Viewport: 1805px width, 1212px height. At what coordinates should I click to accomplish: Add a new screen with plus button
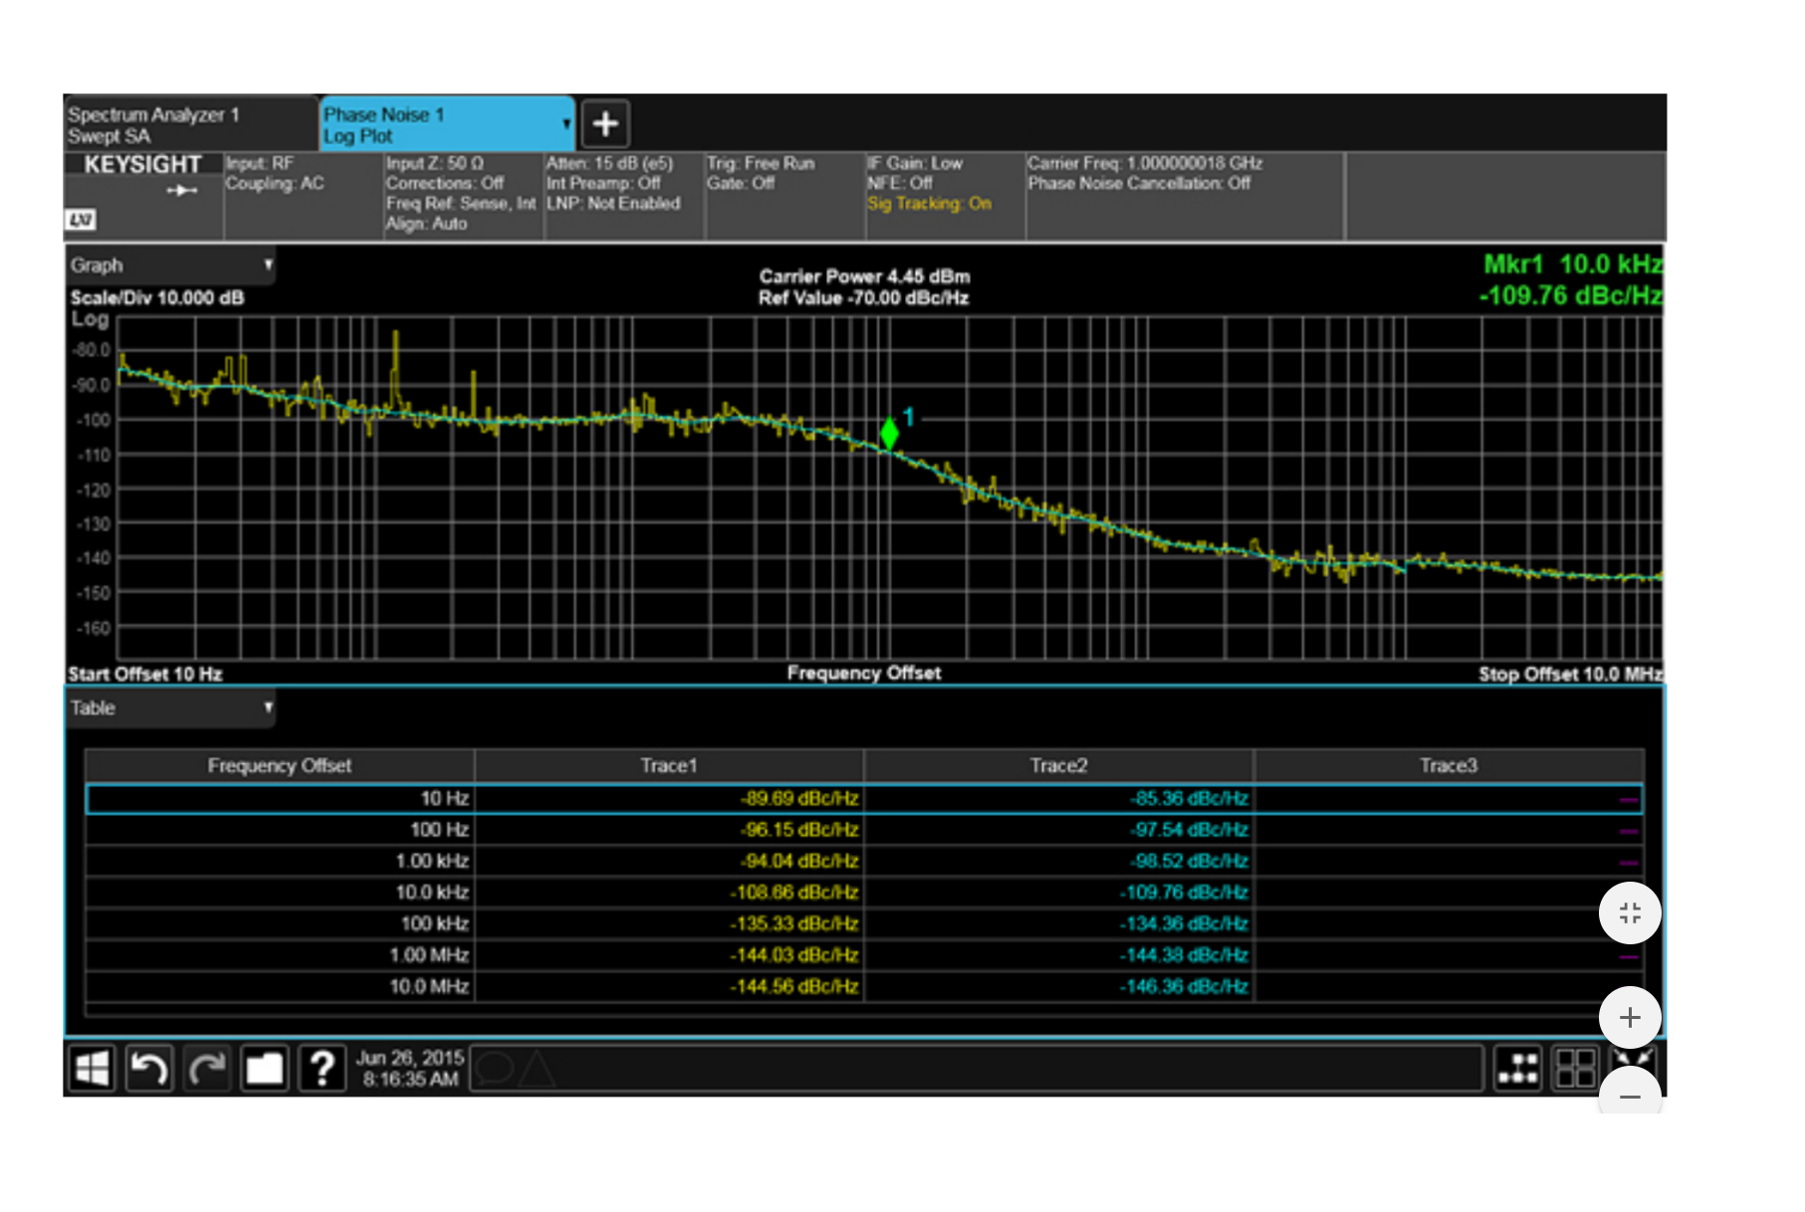tap(604, 124)
